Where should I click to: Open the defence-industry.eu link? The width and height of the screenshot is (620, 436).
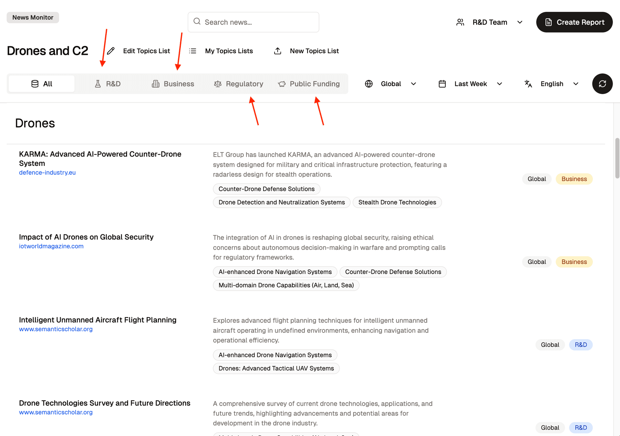point(47,173)
